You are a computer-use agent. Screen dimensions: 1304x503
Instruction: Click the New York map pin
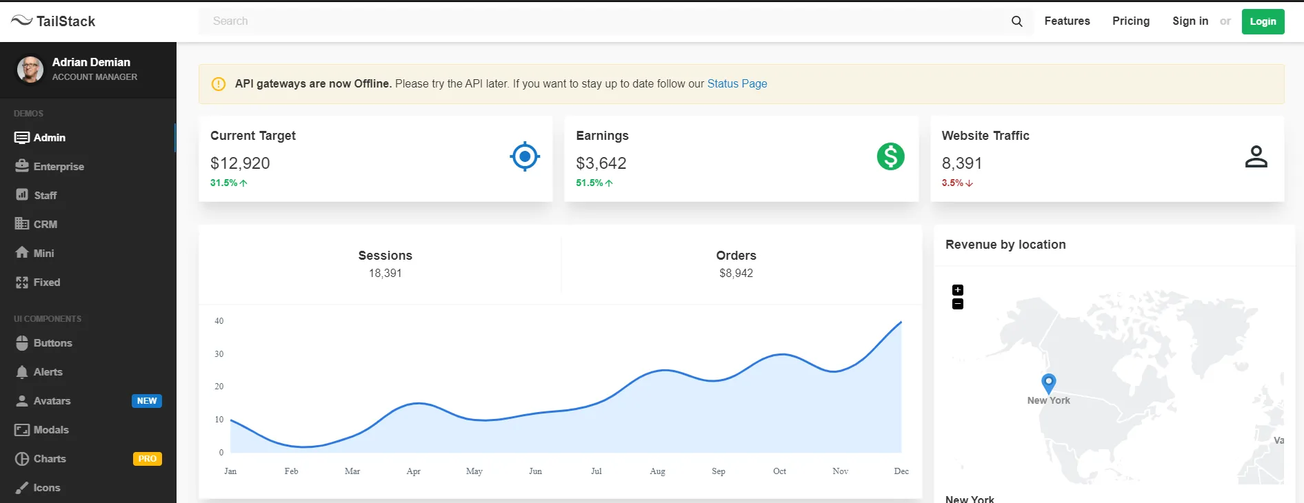click(1048, 382)
